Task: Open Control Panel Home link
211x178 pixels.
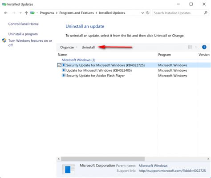Action: click(x=24, y=24)
